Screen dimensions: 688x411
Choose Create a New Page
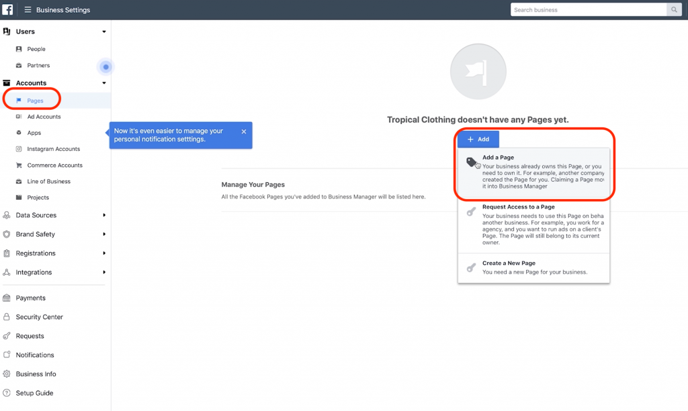[x=533, y=268]
